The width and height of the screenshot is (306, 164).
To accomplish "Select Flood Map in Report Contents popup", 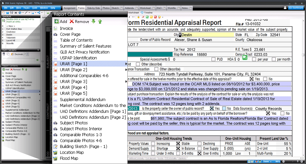I will pyautogui.click(x=69, y=158).
